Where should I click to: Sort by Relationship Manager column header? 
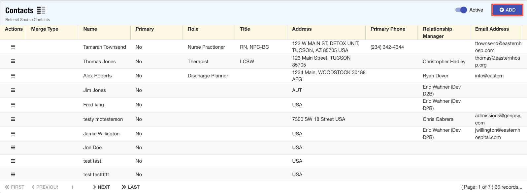click(x=437, y=32)
